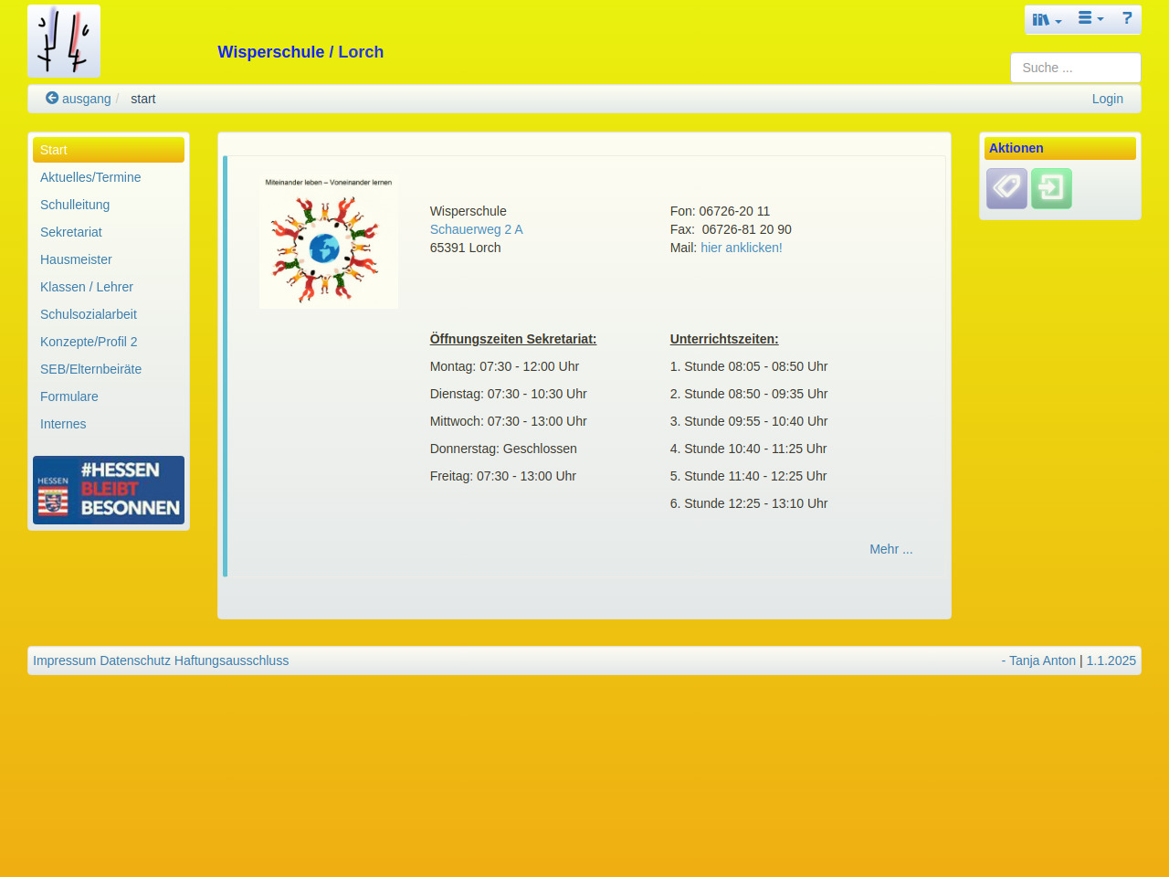The width and height of the screenshot is (1169, 877).
Task: Open the Schauerweg 2 A address link
Action: 476,229
